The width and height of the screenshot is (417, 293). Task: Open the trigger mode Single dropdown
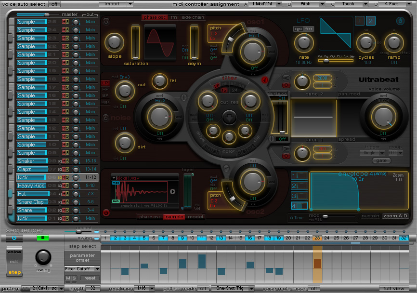372,153
